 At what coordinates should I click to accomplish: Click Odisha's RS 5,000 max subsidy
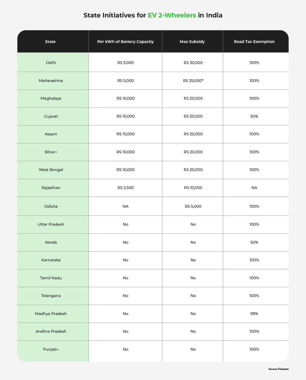tap(193, 206)
